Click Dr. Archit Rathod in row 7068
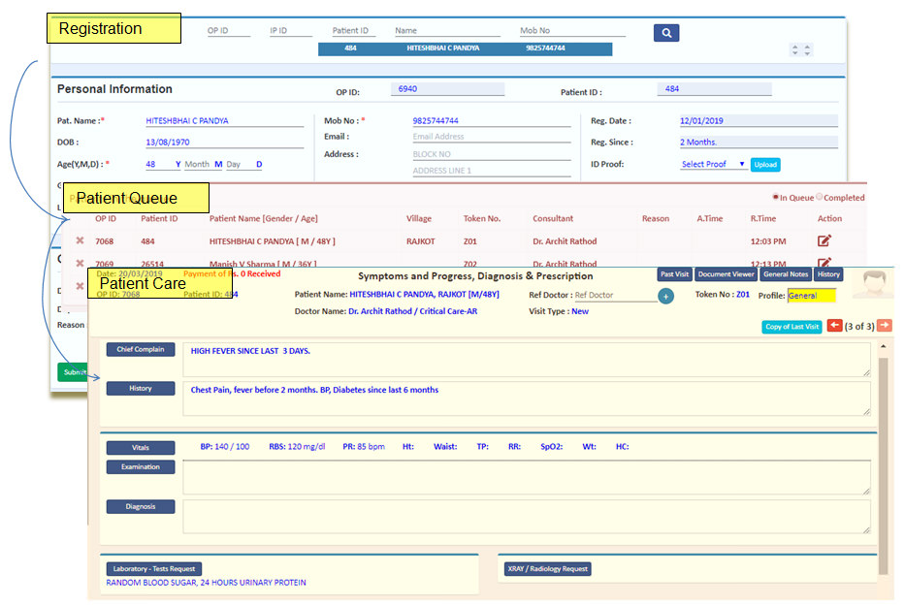 tap(565, 241)
